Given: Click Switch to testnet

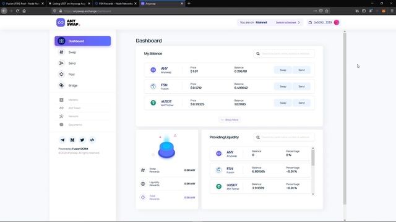Looking at the screenshot, I should coord(287,22).
